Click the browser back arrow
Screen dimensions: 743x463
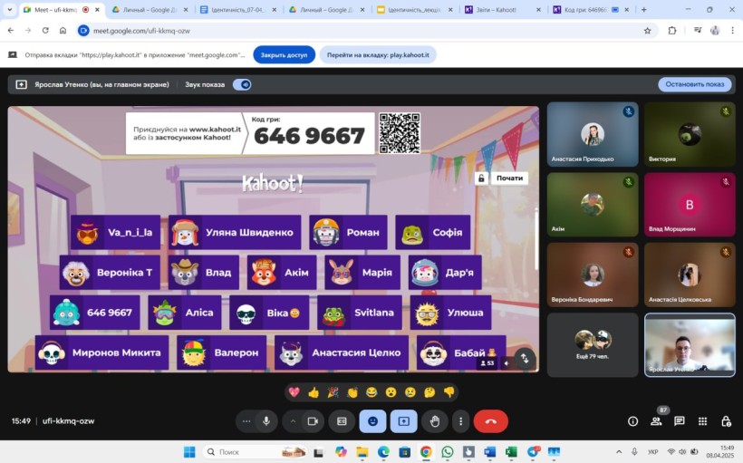[x=11, y=30]
